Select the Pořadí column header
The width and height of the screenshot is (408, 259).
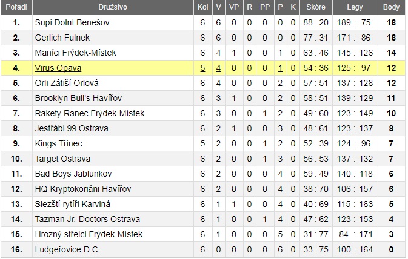(x=16, y=7)
